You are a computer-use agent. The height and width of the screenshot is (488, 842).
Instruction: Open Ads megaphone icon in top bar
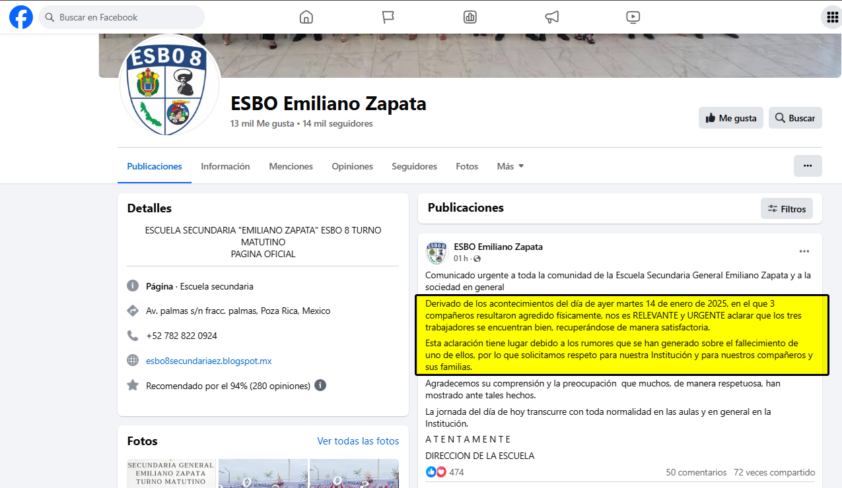tap(551, 17)
